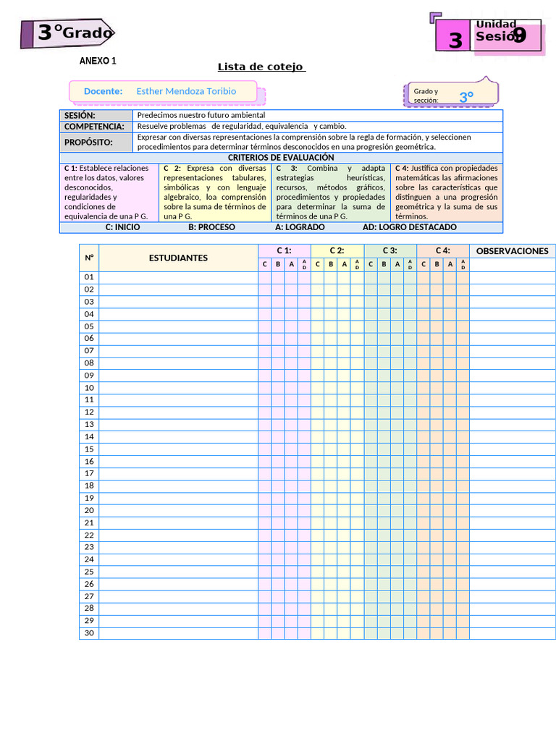The height and width of the screenshot is (741, 556).
Task: Select row number "08"
Action: click(x=89, y=363)
